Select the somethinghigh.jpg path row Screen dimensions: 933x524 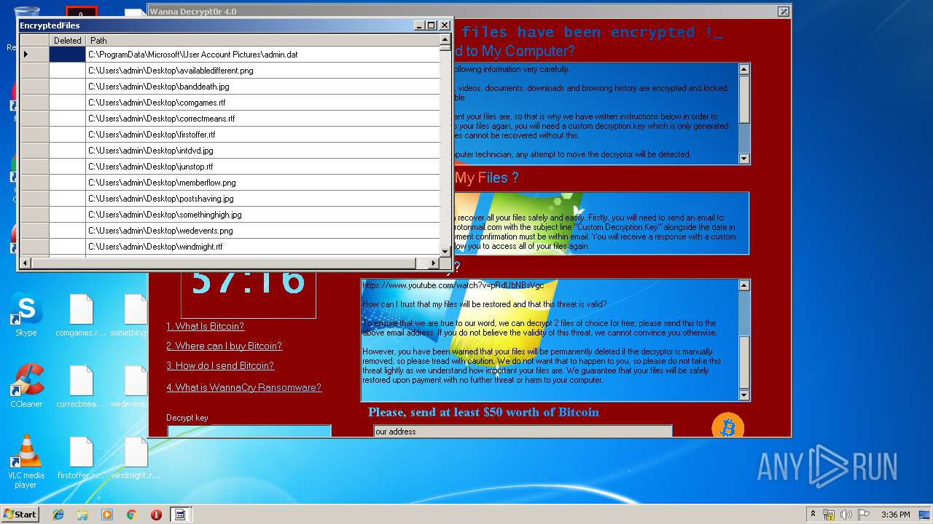[x=262, y=215]
